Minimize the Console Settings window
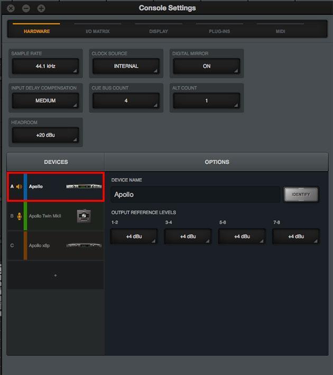The height and width of the screenshot is (375, 333). (x=26, y=8)
